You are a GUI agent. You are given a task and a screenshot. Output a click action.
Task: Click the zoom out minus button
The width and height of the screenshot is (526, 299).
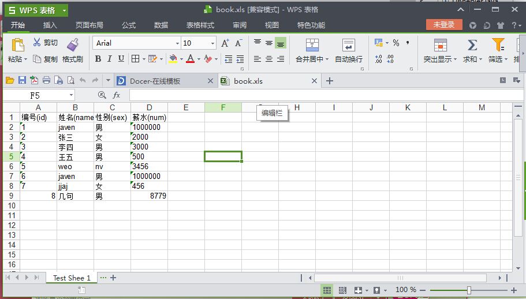click(423, 290)
